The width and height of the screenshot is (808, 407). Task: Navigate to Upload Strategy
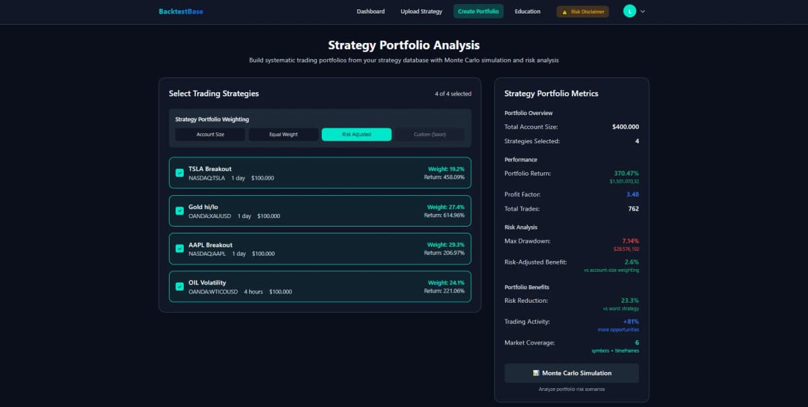(421, 11)
